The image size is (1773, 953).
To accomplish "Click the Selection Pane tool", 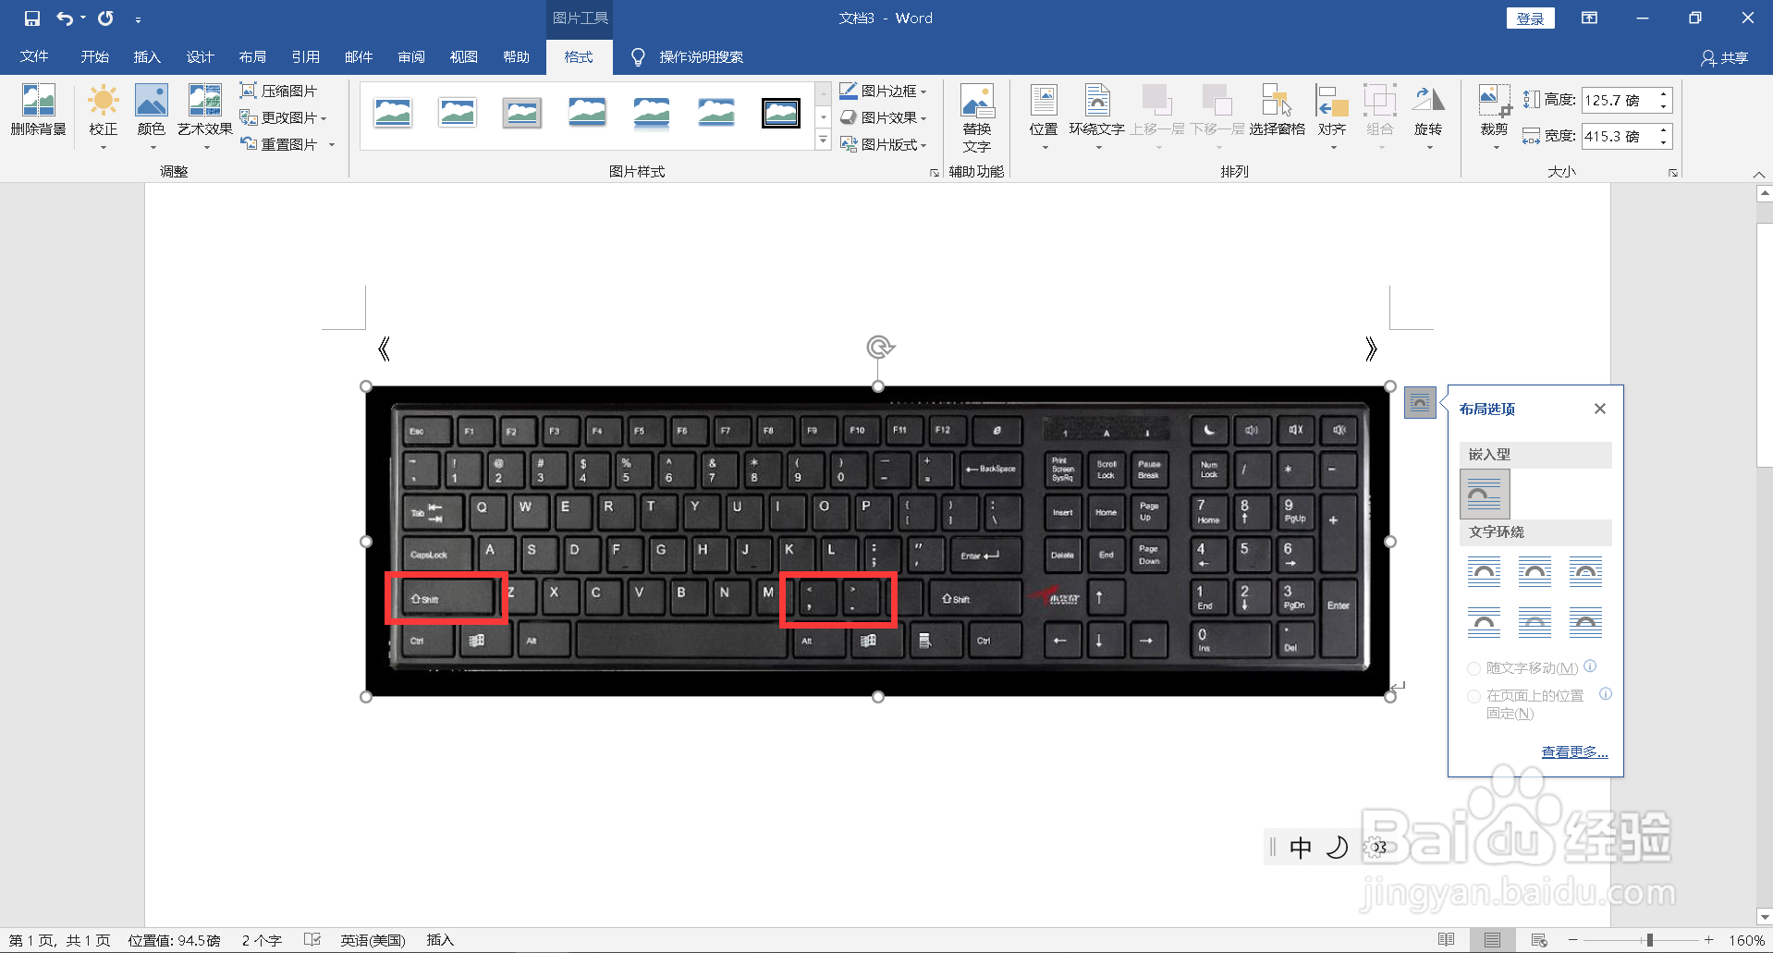I will point(1276,113).
